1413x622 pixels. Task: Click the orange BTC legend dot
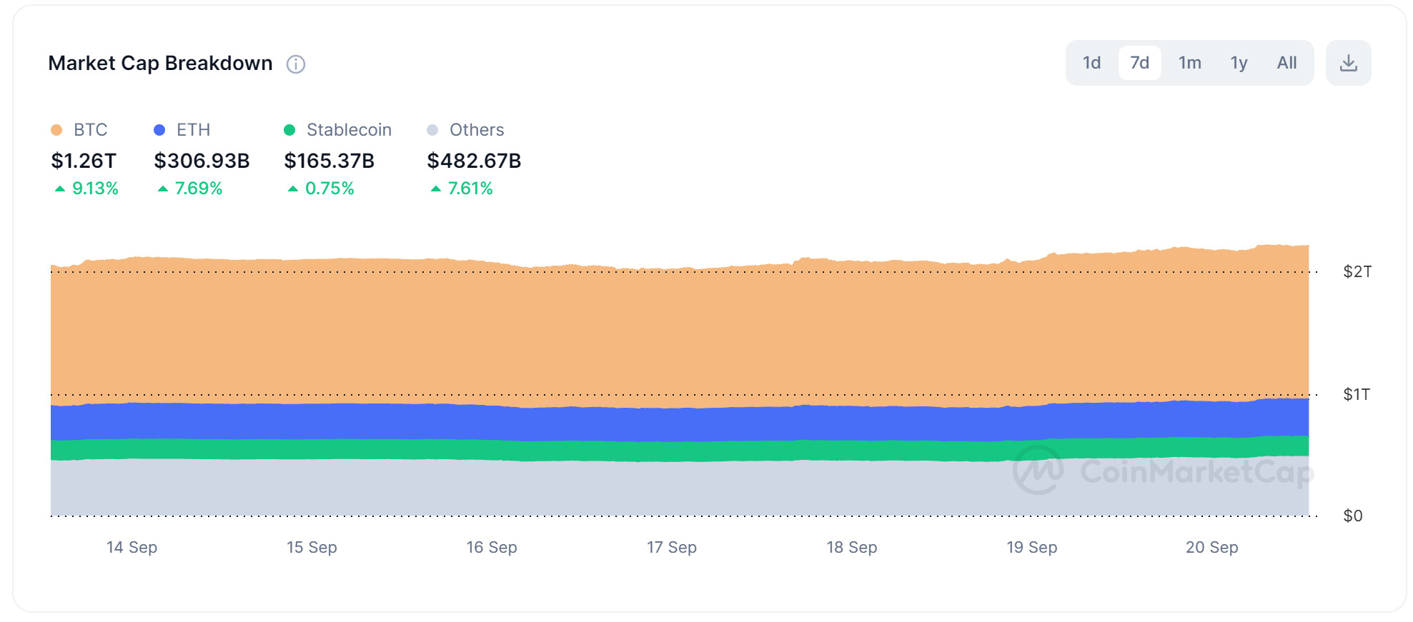pyautogui.click(x=56, y=130)
